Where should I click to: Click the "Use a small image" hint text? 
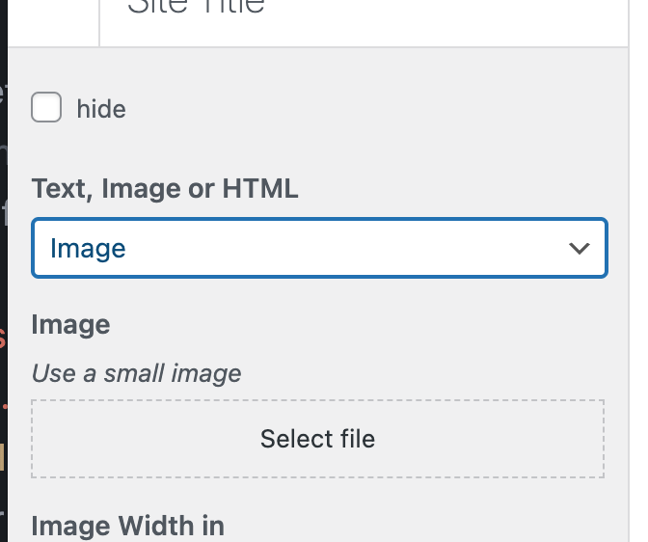pos(136,372)
